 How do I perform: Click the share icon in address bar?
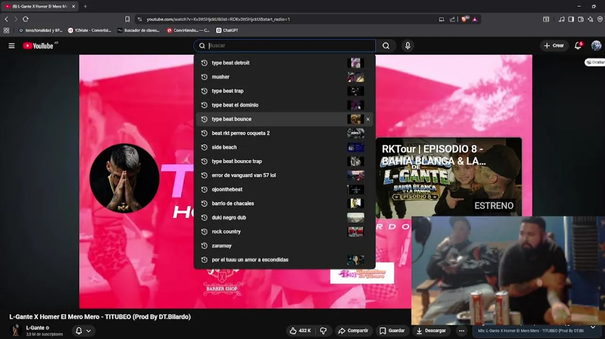click(452, 19)
